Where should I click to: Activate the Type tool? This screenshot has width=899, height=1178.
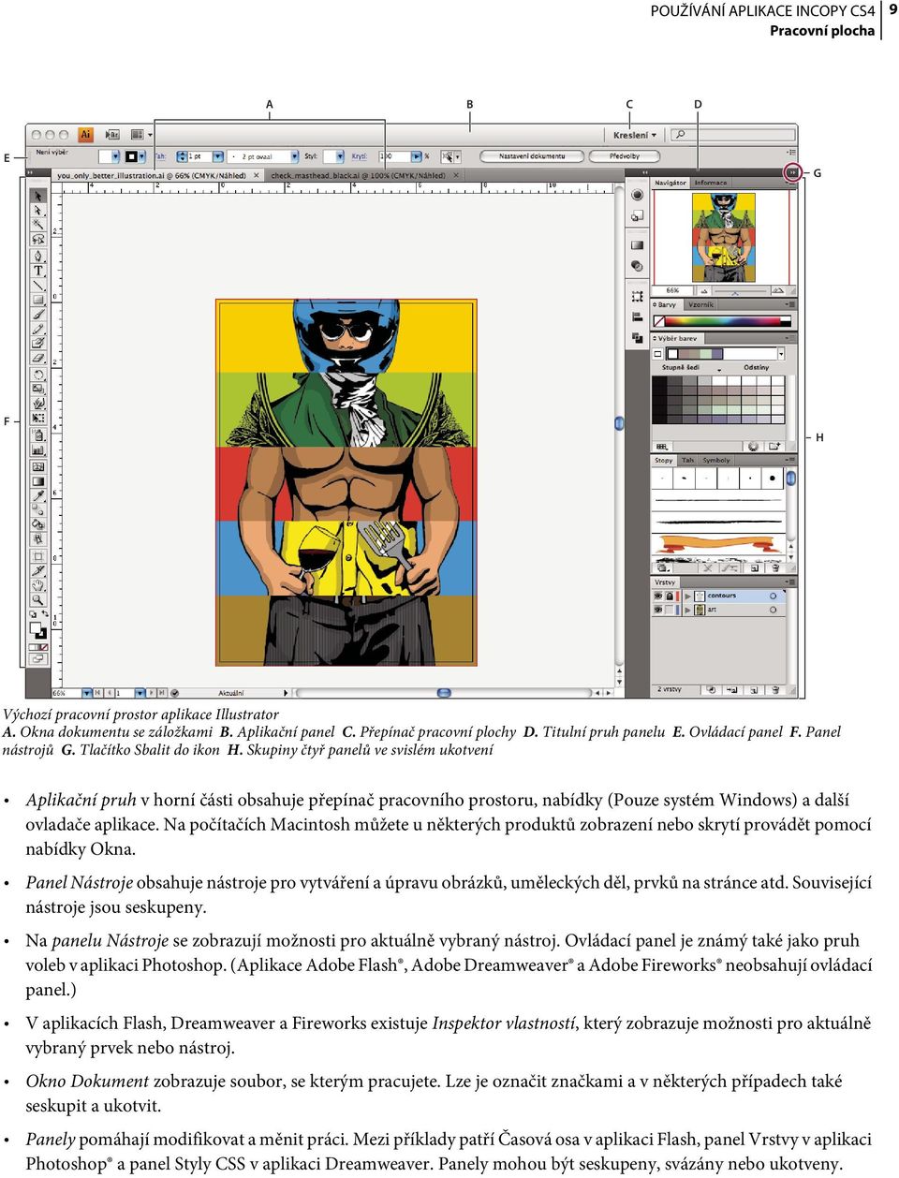[x=38, y=271]
